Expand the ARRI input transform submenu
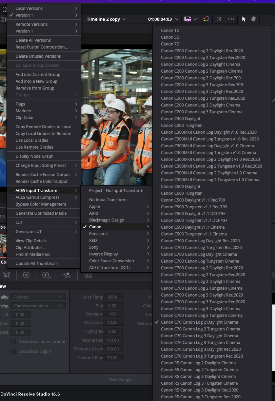 pos(117,213)
